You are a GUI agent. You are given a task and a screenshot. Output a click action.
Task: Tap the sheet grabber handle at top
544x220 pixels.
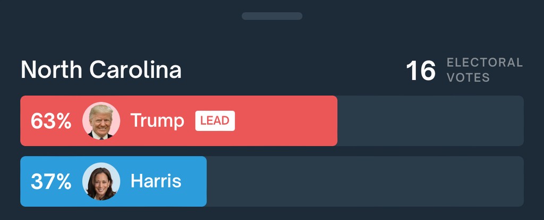(x=272, y=16)
